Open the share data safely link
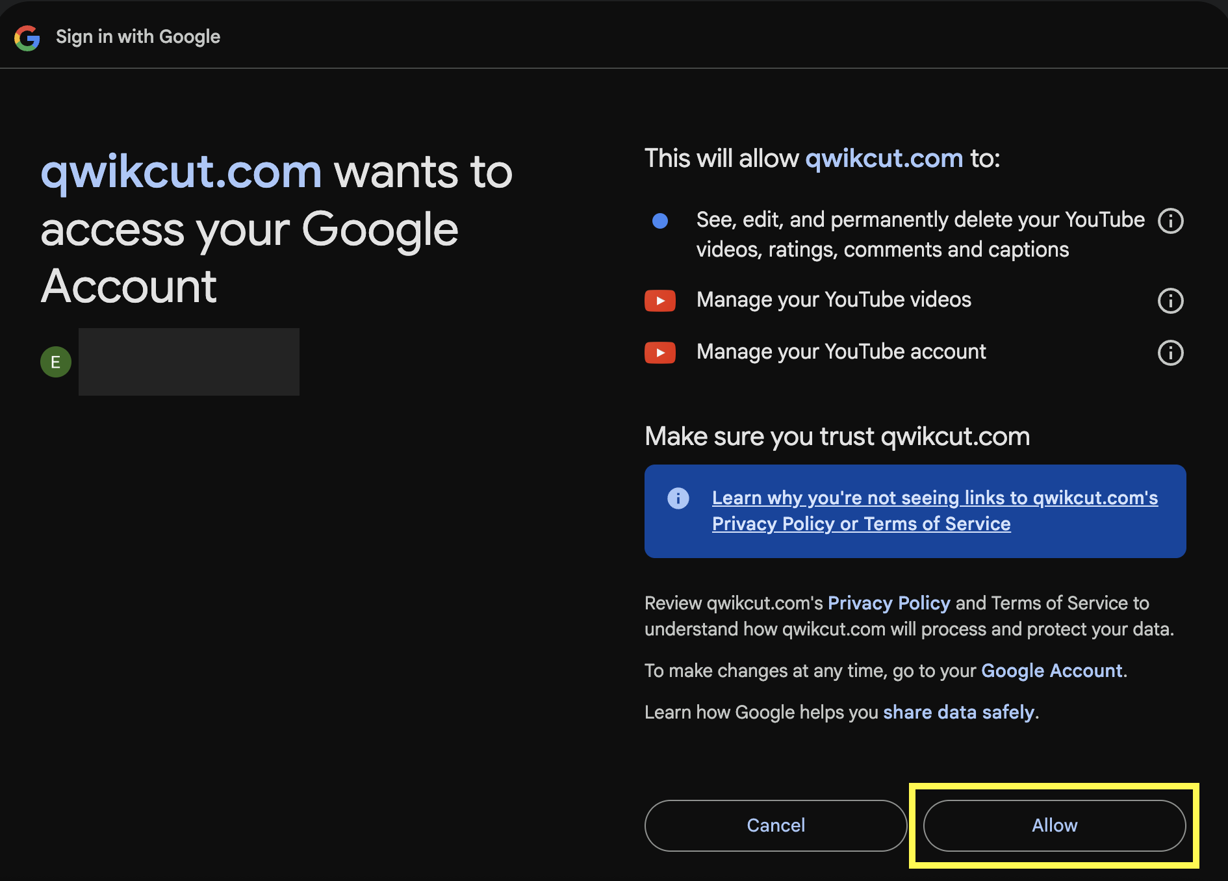 click(958, 712)
